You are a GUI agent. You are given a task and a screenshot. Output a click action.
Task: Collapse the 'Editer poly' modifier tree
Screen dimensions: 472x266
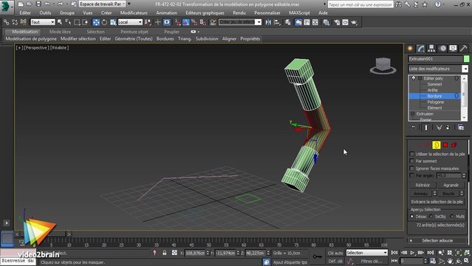420,78
